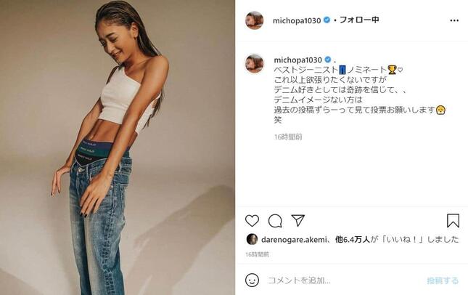The height and width of the screenshot is (295, 468).
Task: Toggle the フォロー中 following status
Action: coord(359,20)
